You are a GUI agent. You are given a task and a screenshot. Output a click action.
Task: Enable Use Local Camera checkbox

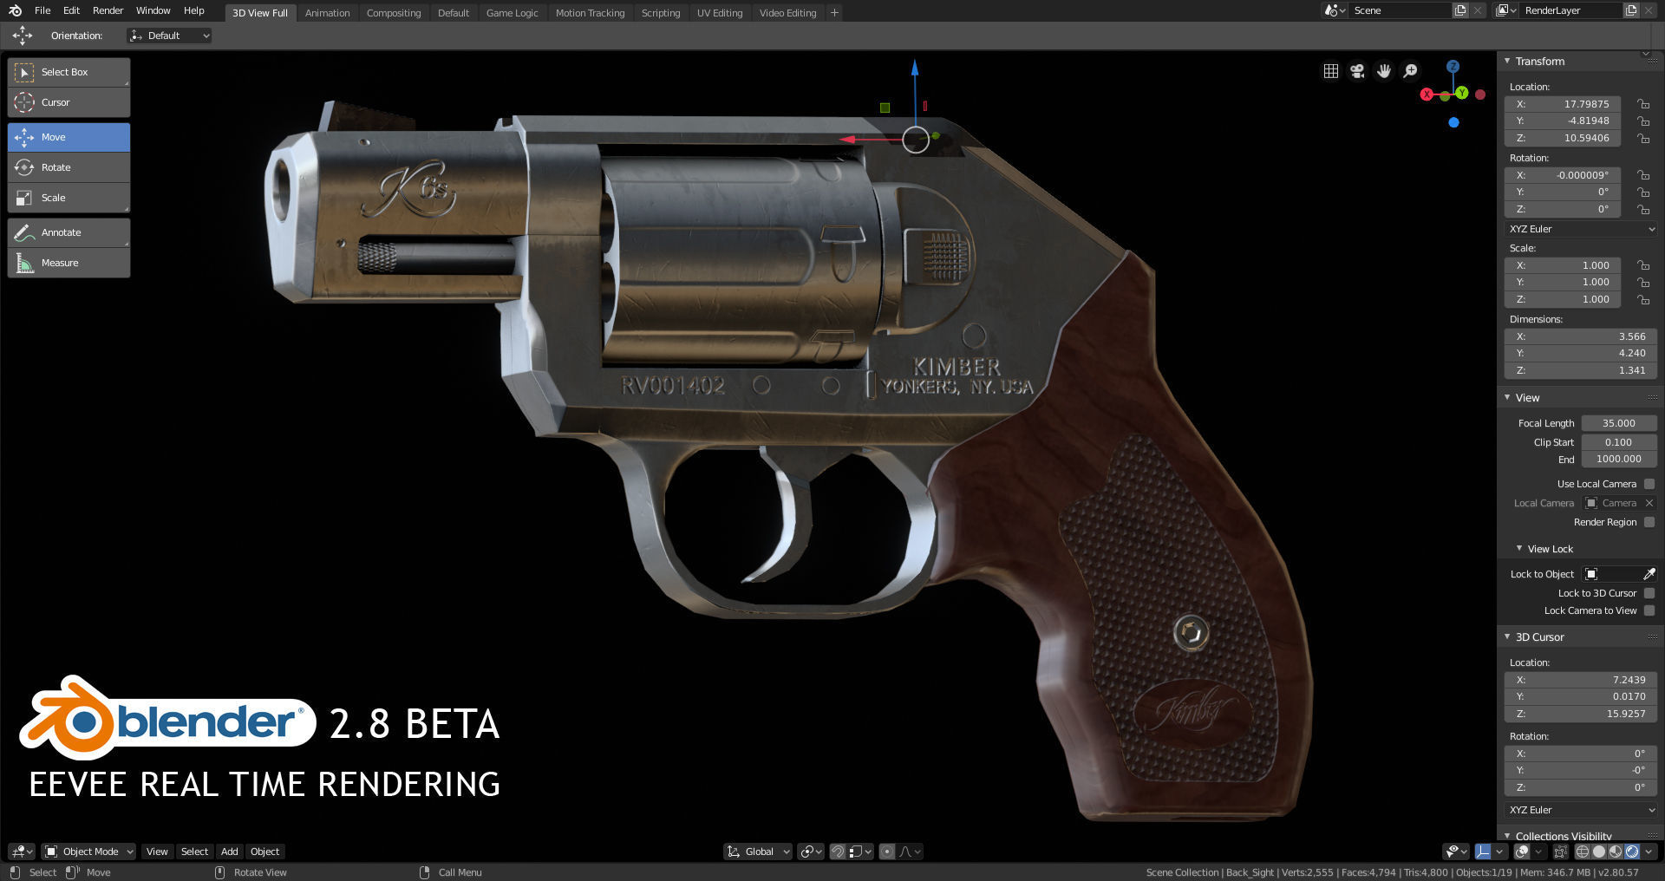click(x=1649, y=484)
